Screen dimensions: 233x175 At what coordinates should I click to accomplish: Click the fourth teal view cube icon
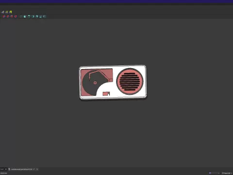tap(33, 17)
